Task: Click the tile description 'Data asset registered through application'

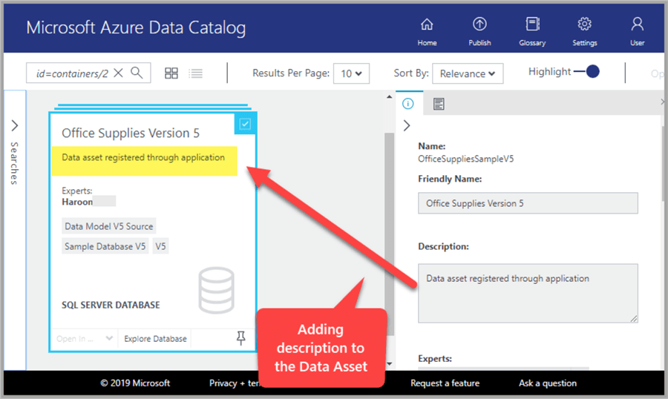Action: (143, 157)
